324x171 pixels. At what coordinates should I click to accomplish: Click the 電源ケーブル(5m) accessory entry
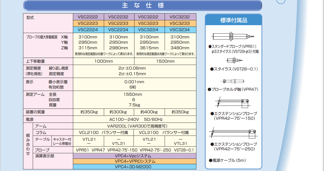tap(227, 160)
